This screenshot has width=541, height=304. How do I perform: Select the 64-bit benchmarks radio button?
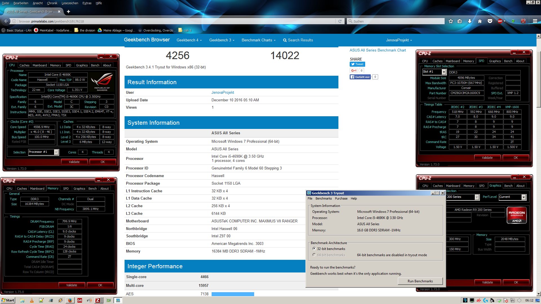314,255
